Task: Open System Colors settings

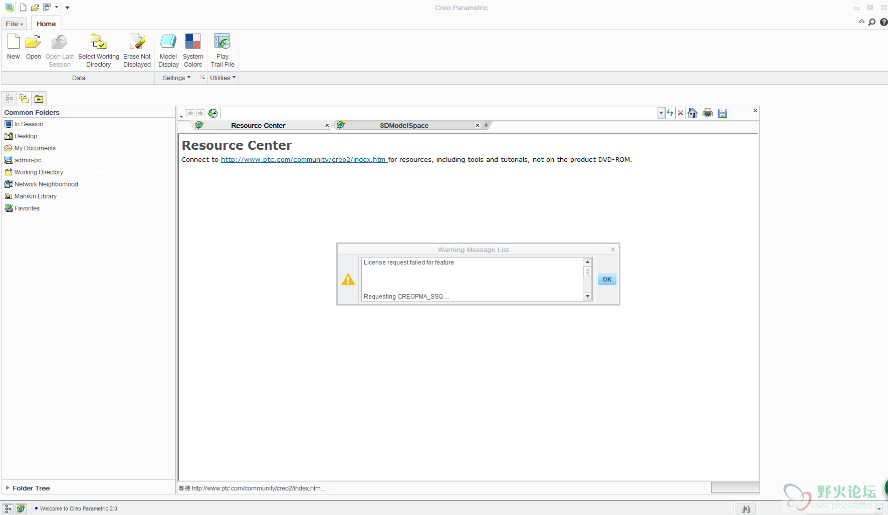Action: [x=193, y=51]
